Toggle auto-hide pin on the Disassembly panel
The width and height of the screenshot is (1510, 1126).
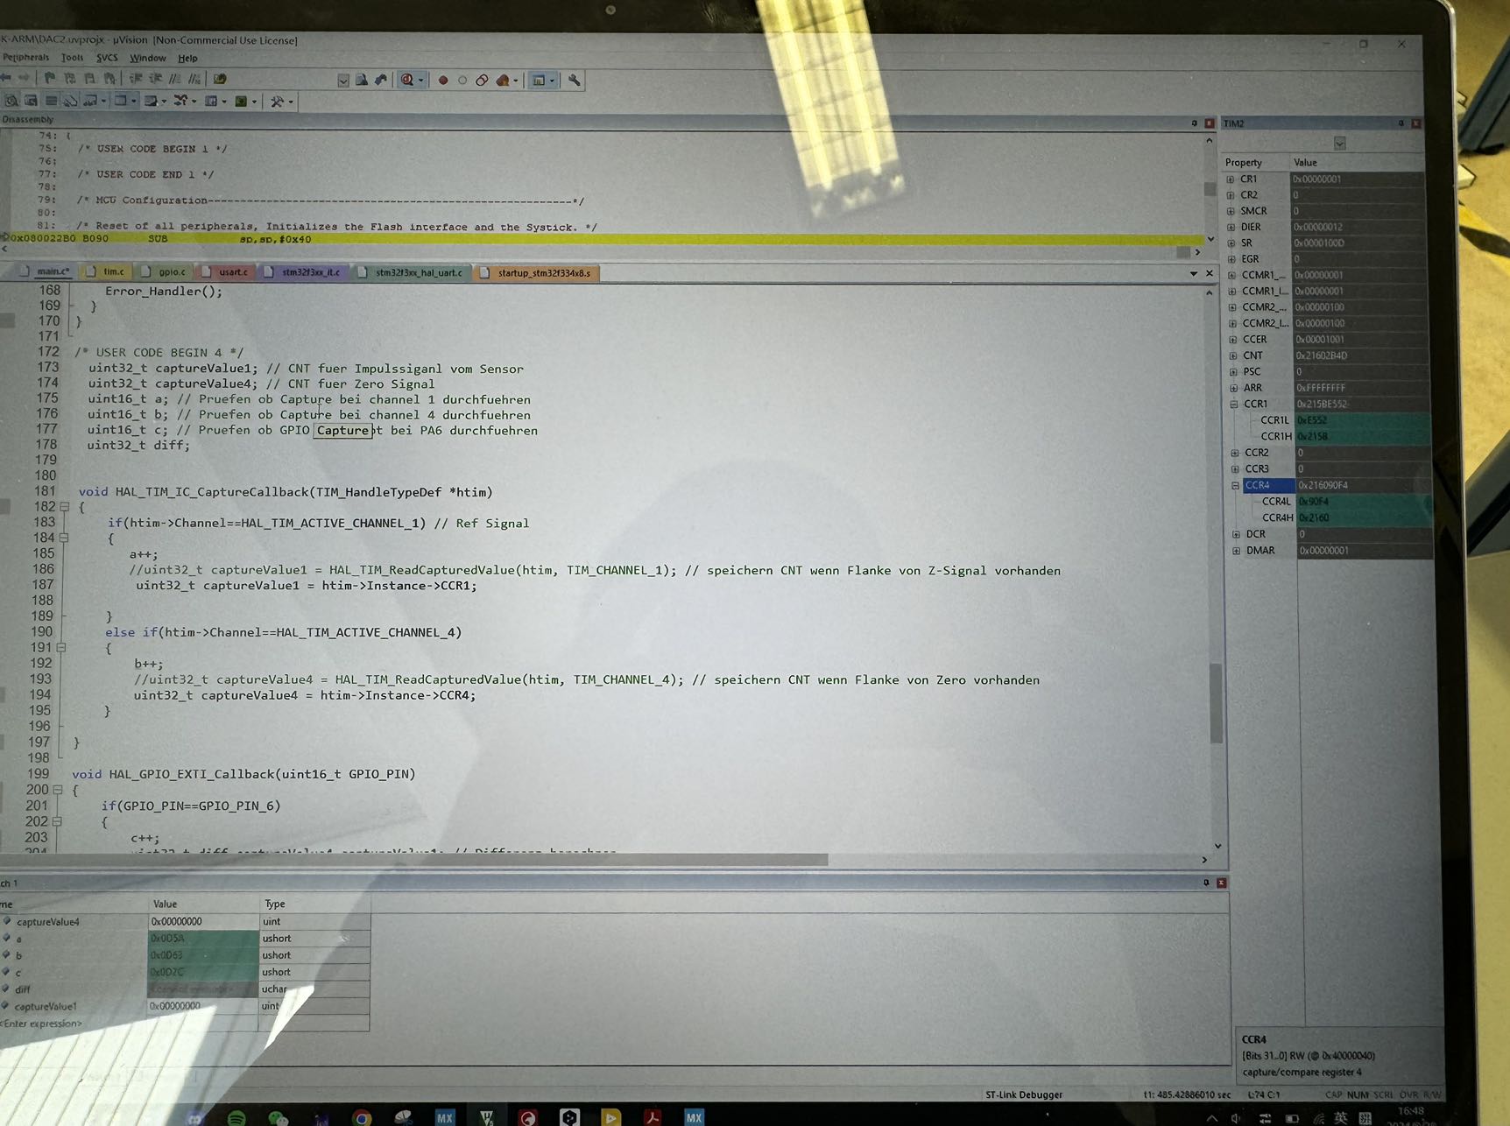pyautogui.click(x=1194, y=123)
